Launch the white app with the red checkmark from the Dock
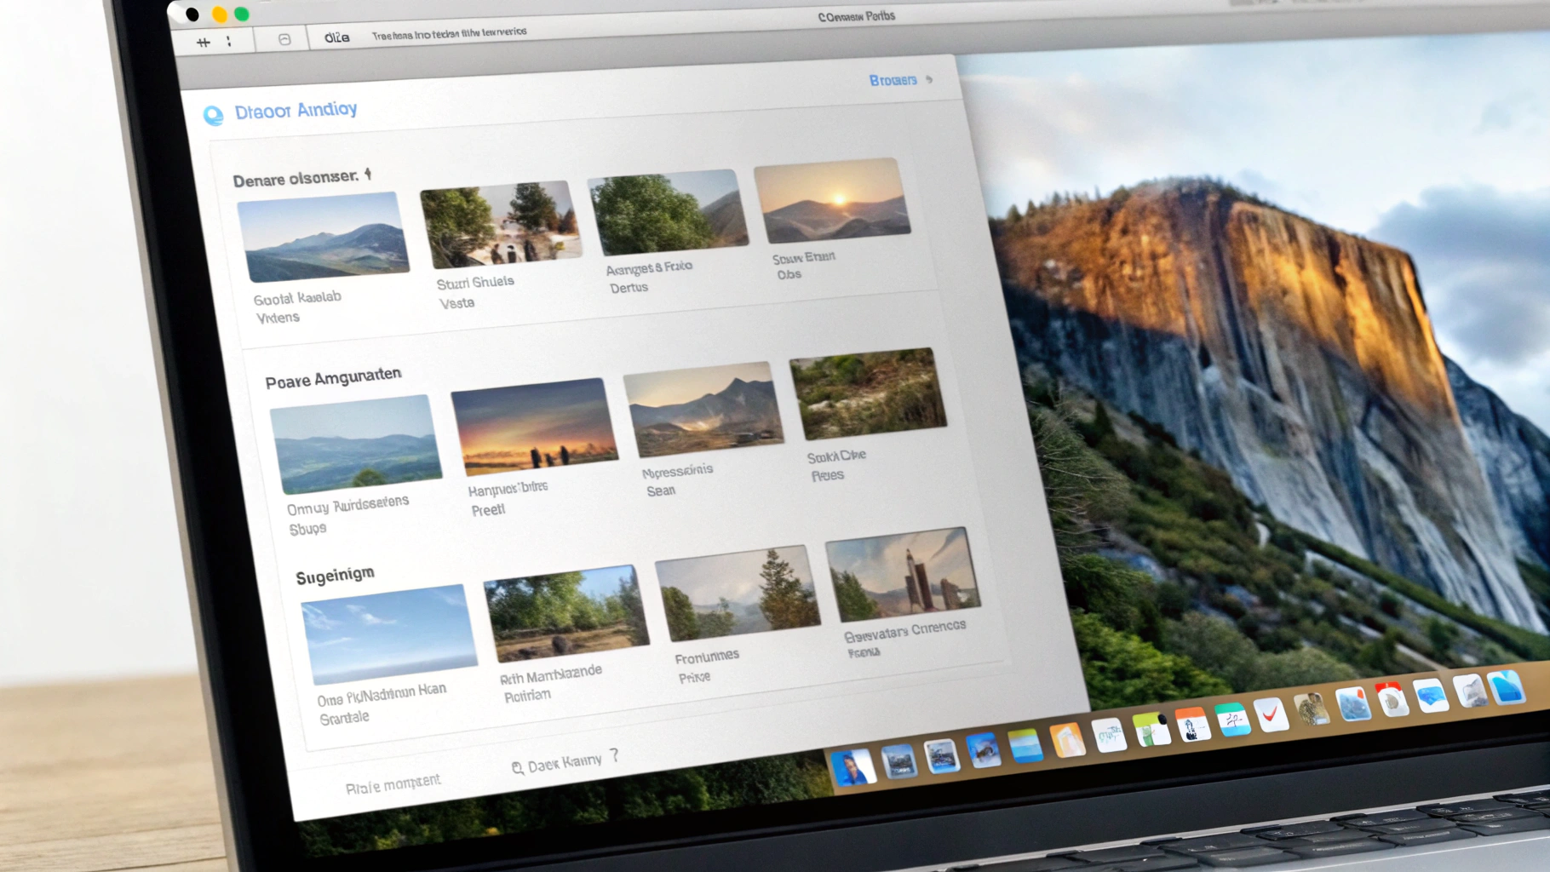1550x872 pixels. pos(1271,709)
